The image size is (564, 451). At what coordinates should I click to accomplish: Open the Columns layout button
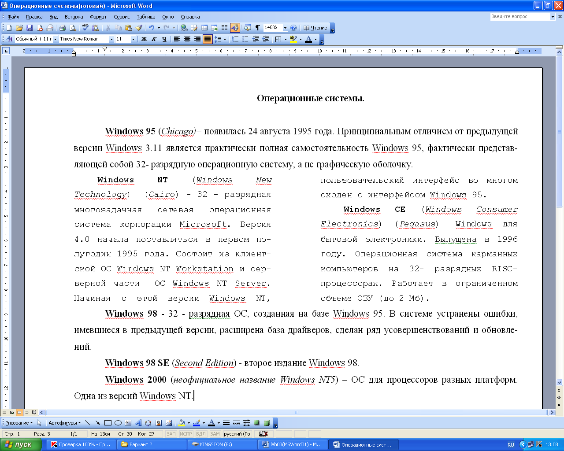[x=225, y=28]
